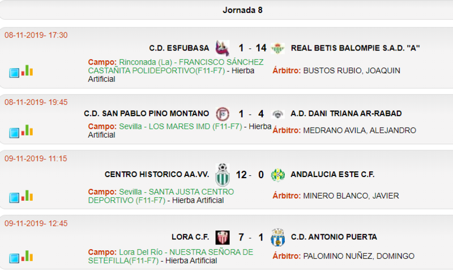Open the Santa Justa Centro Deportivo link
Image resolution: width=453 pixels, height=274 pixels.
point(161,196)
